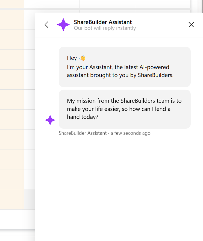Click the gray horizontal divider bar above chat
203x241 pixels.
tap(95, 9)
